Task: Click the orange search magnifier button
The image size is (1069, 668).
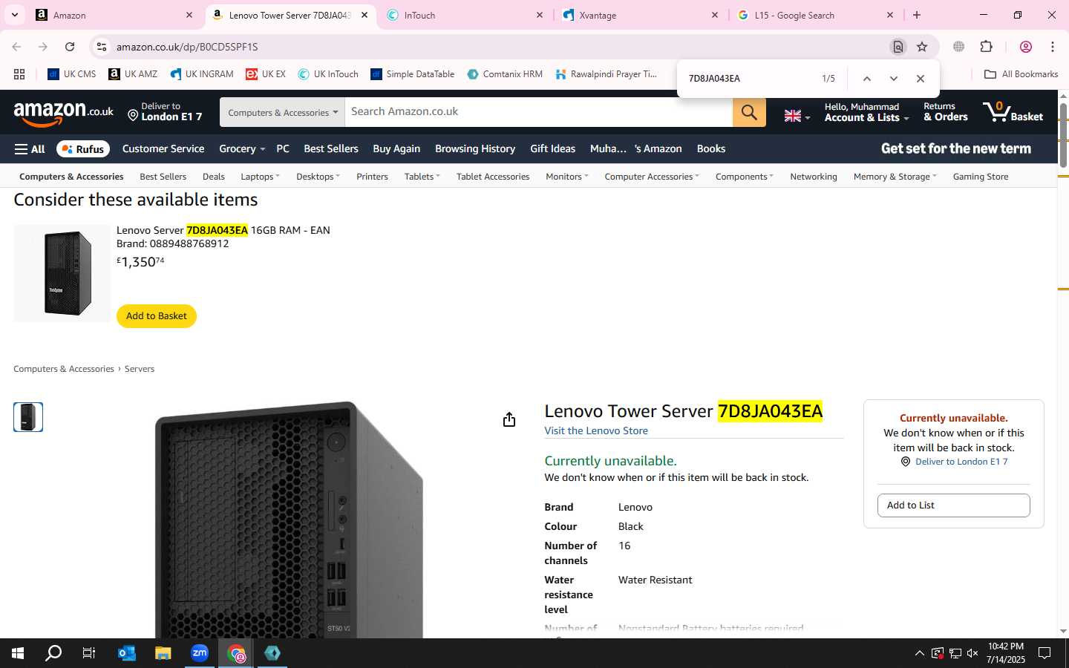Action: click(749, 112)
